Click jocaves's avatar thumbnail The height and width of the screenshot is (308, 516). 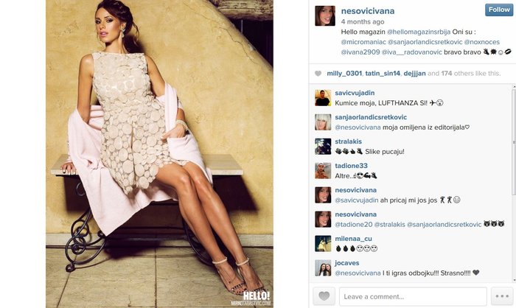(x=323, y=268)
